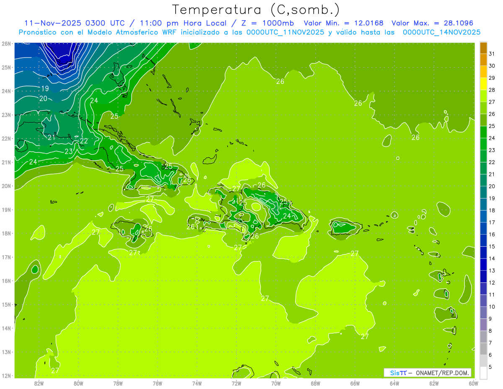503x389 pixels.
Task: Click the yellow legend swatch between 28 and 29
Action: tap(483, 84)
